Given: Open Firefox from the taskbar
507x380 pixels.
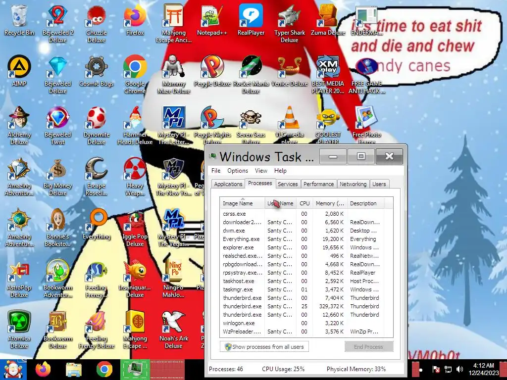Looking at the screenshot, I should click(x=43, y=369).
